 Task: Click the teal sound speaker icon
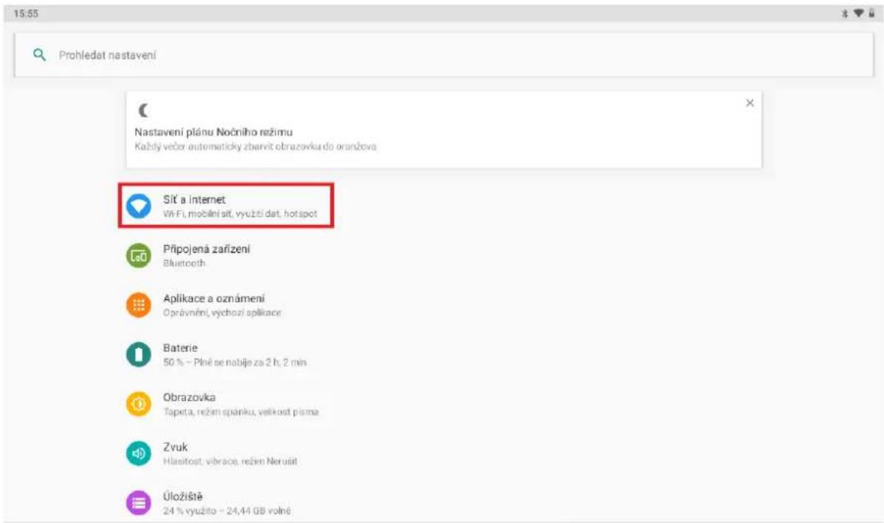(x=138, y=453)
